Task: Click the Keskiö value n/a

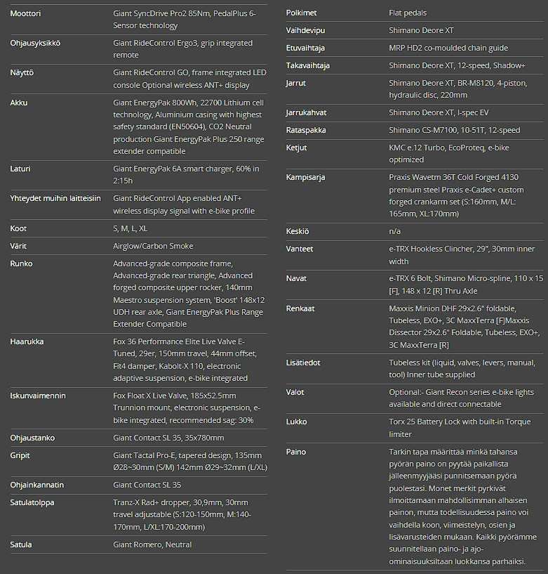Action: click(394, 231)
